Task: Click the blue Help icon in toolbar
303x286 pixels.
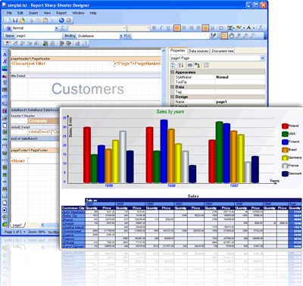Action: [61, 20]
